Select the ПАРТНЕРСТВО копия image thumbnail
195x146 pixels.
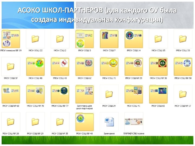pos(134,122)
